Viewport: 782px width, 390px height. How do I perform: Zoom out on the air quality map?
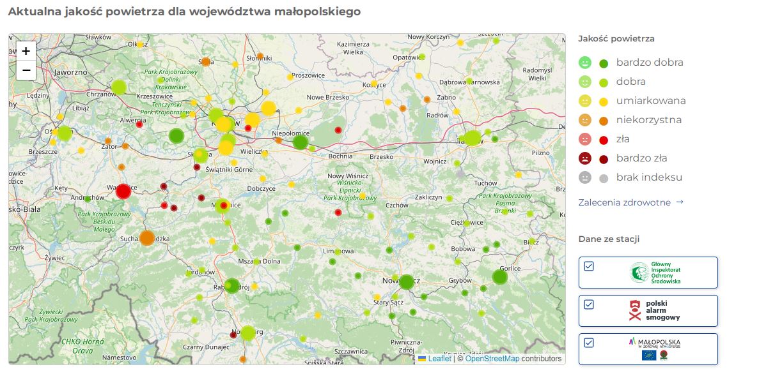click(26, 70)
